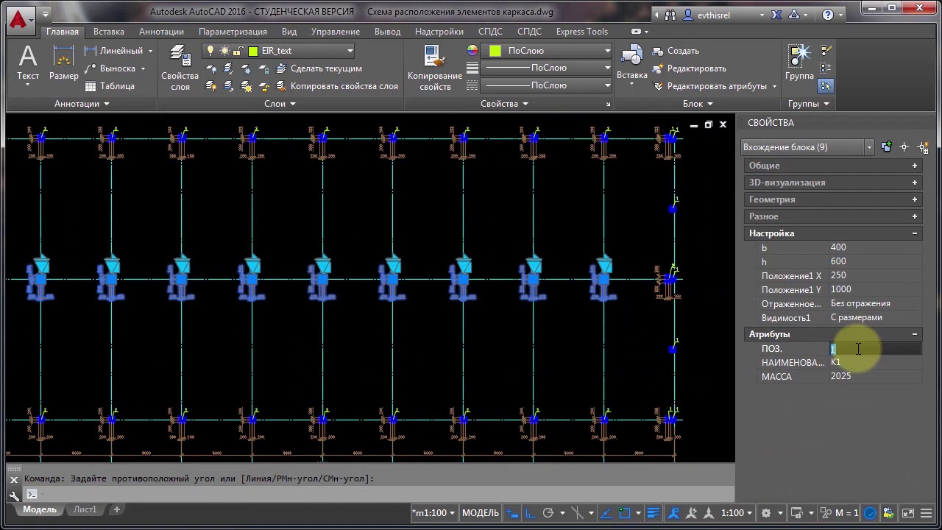Screen dimensions: 942x530
Task: Open the Вставка ribbon tab
Action: pos(109,32)
